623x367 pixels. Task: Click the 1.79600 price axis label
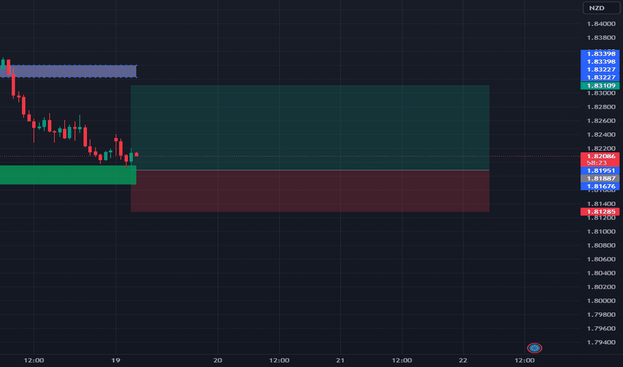click(601, 328)
